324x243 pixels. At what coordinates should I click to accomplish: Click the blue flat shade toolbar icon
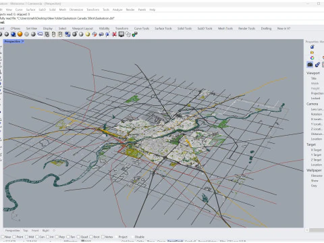pos(40,34)
